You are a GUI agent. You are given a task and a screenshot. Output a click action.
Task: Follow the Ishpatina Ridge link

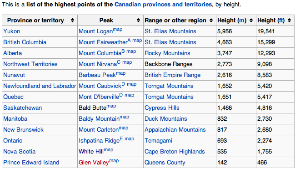click(x=99, y=141)
